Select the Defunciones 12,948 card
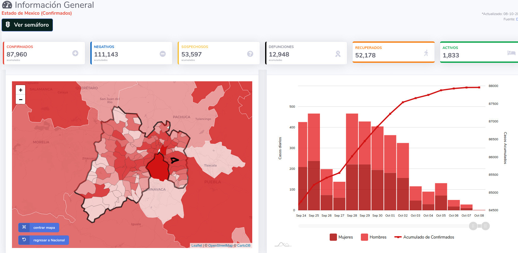The image size is (518, 253). coord(306,53)
